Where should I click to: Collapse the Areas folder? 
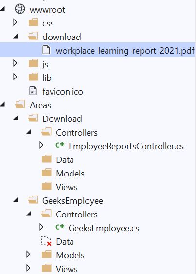[2, 104]
